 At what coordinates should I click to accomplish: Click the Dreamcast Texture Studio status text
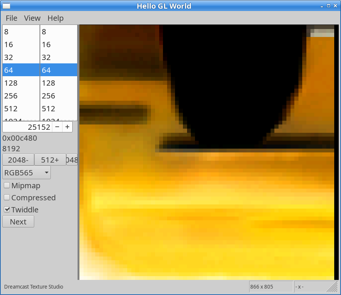point(34,286)
